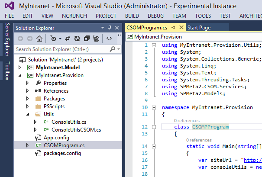Open the DEBUG menu

(x=155, y=16)
